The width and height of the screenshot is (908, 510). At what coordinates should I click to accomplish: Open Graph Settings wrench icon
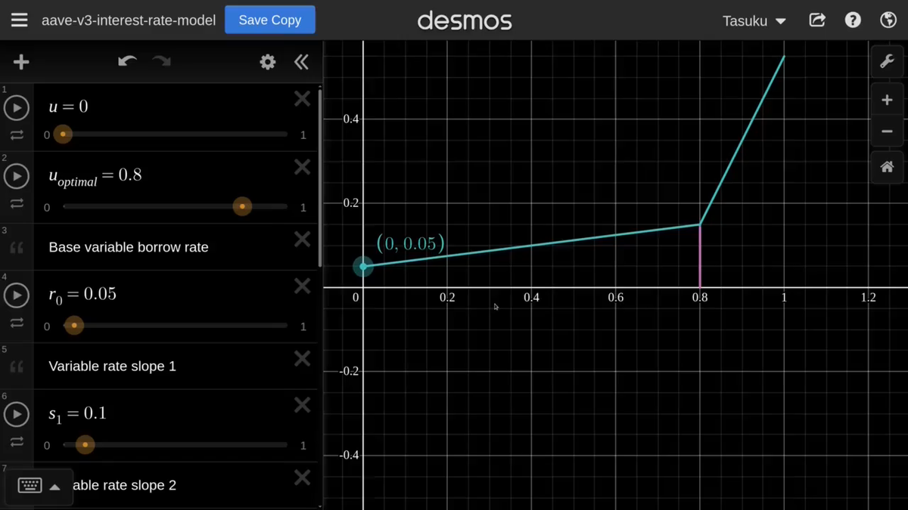(x=887, y=61)
